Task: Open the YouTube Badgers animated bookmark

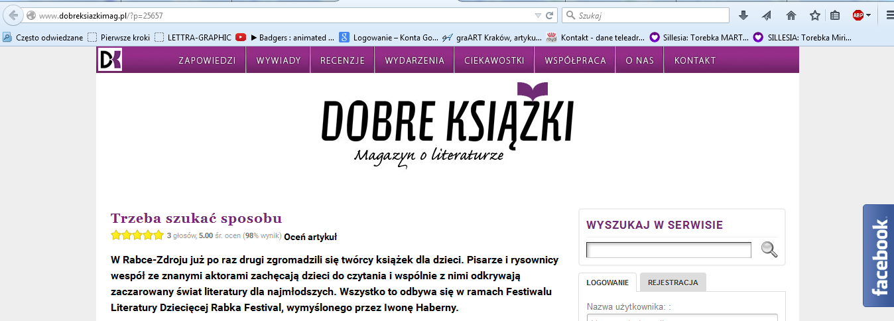Action: [x=285, y=38]
